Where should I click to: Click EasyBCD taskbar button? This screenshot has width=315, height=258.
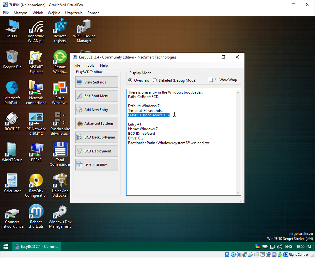coord(37,247)
